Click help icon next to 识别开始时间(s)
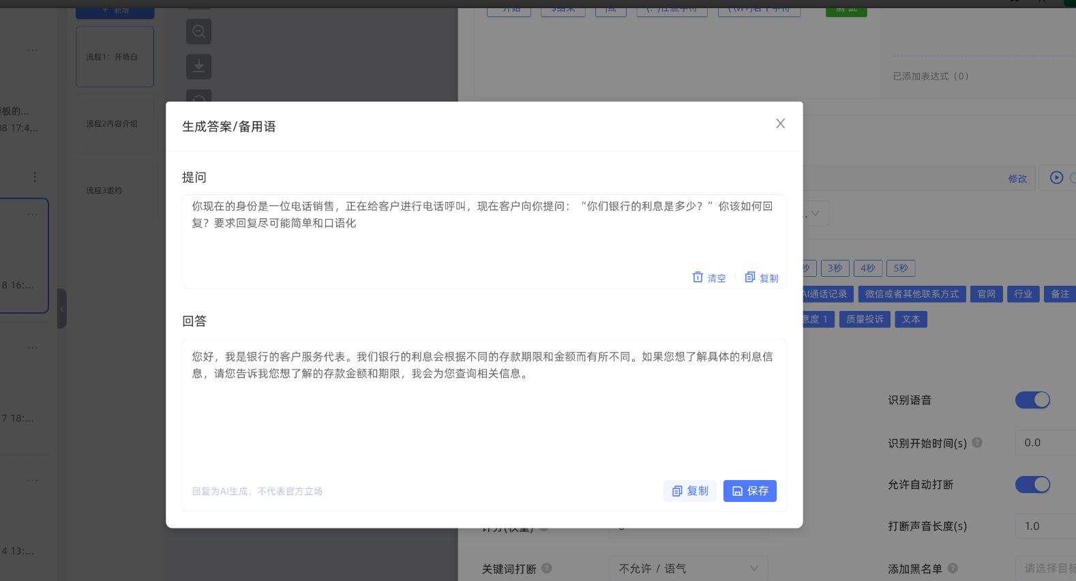Image resolution: width=1076 pixels, height=581 pixels. (977, 443)
